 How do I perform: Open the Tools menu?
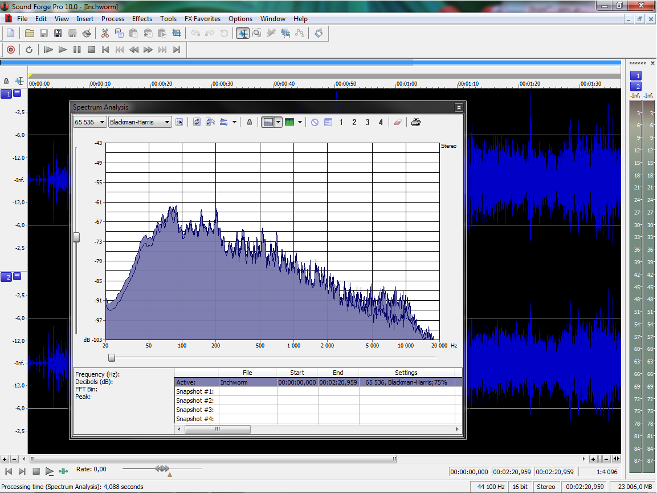[169, 19]
